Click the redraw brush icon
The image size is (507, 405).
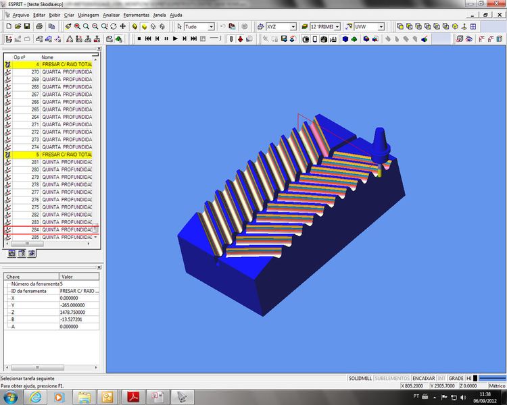click(68, 26)
